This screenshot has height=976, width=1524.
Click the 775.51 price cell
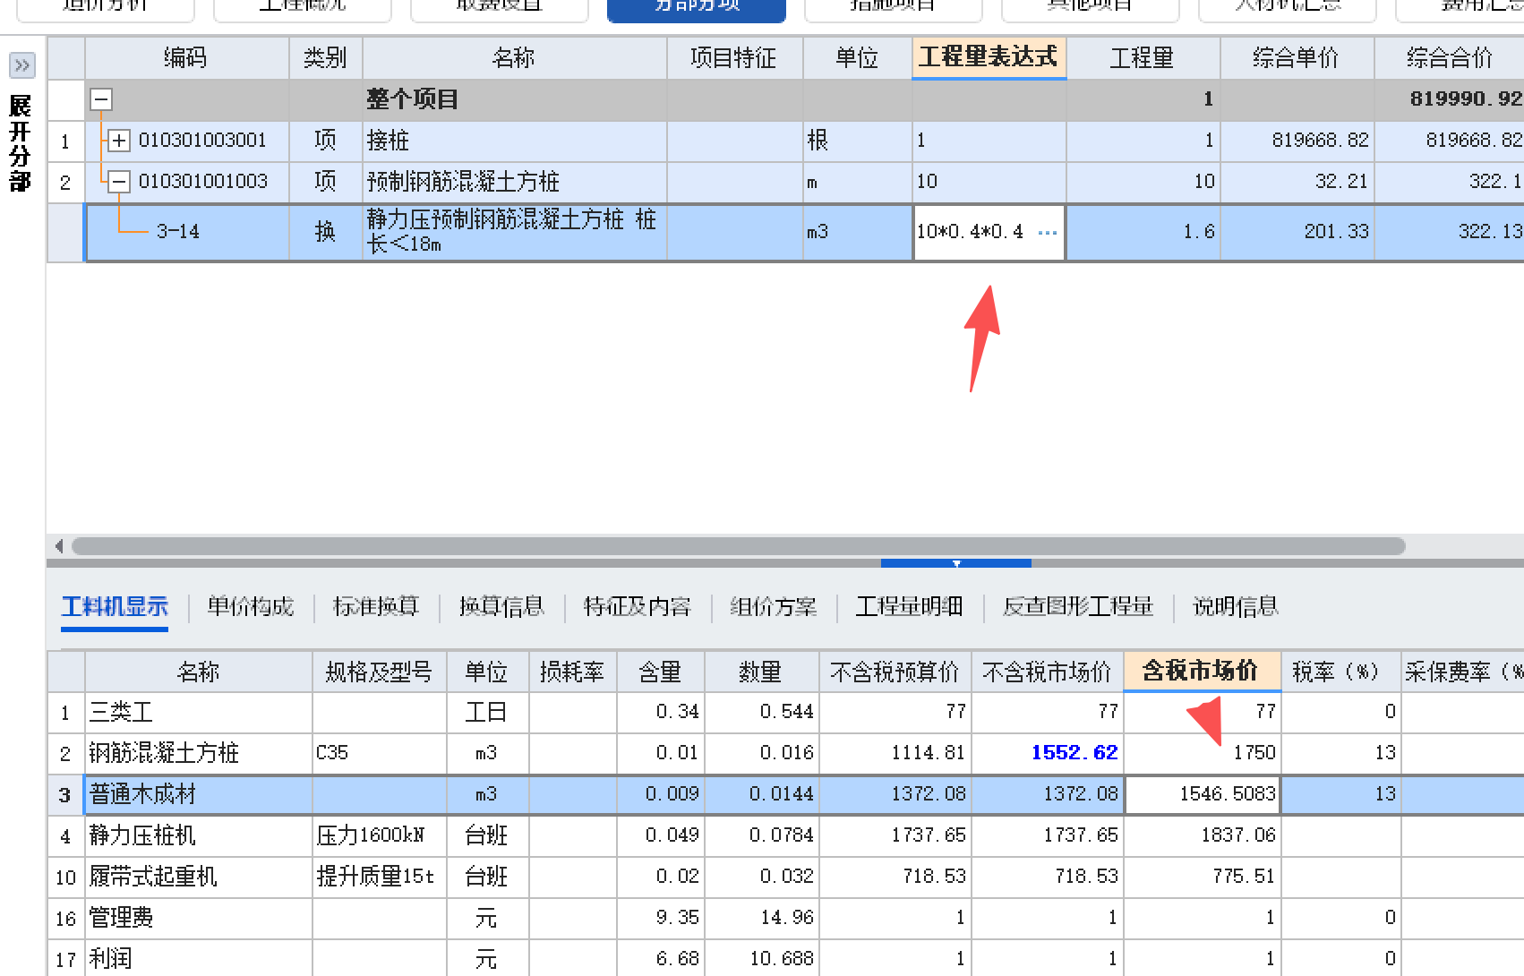tap(1202, 878)
